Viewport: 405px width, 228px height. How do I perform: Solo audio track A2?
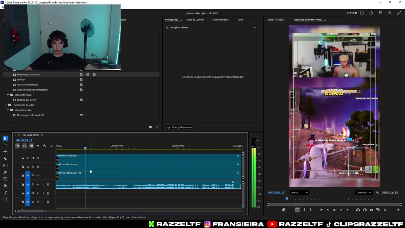[43, 193]
